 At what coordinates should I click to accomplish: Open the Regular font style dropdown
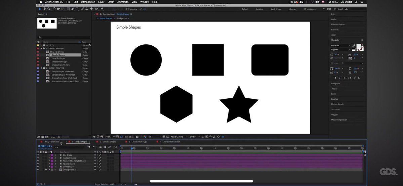point(340,50)
